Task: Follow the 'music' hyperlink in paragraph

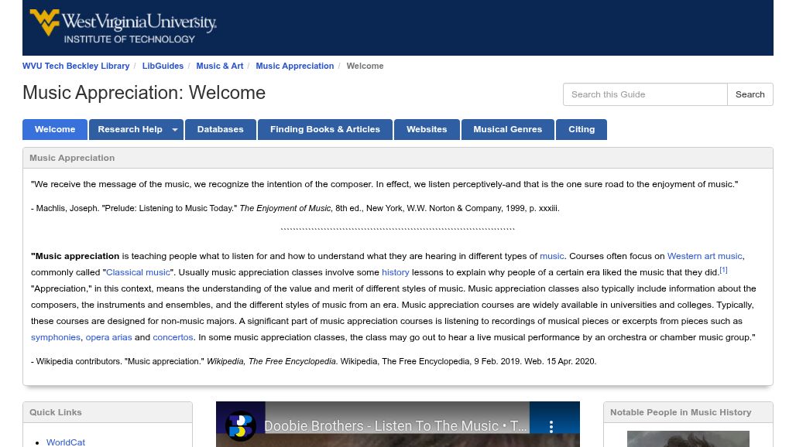Action: [552, 257]
